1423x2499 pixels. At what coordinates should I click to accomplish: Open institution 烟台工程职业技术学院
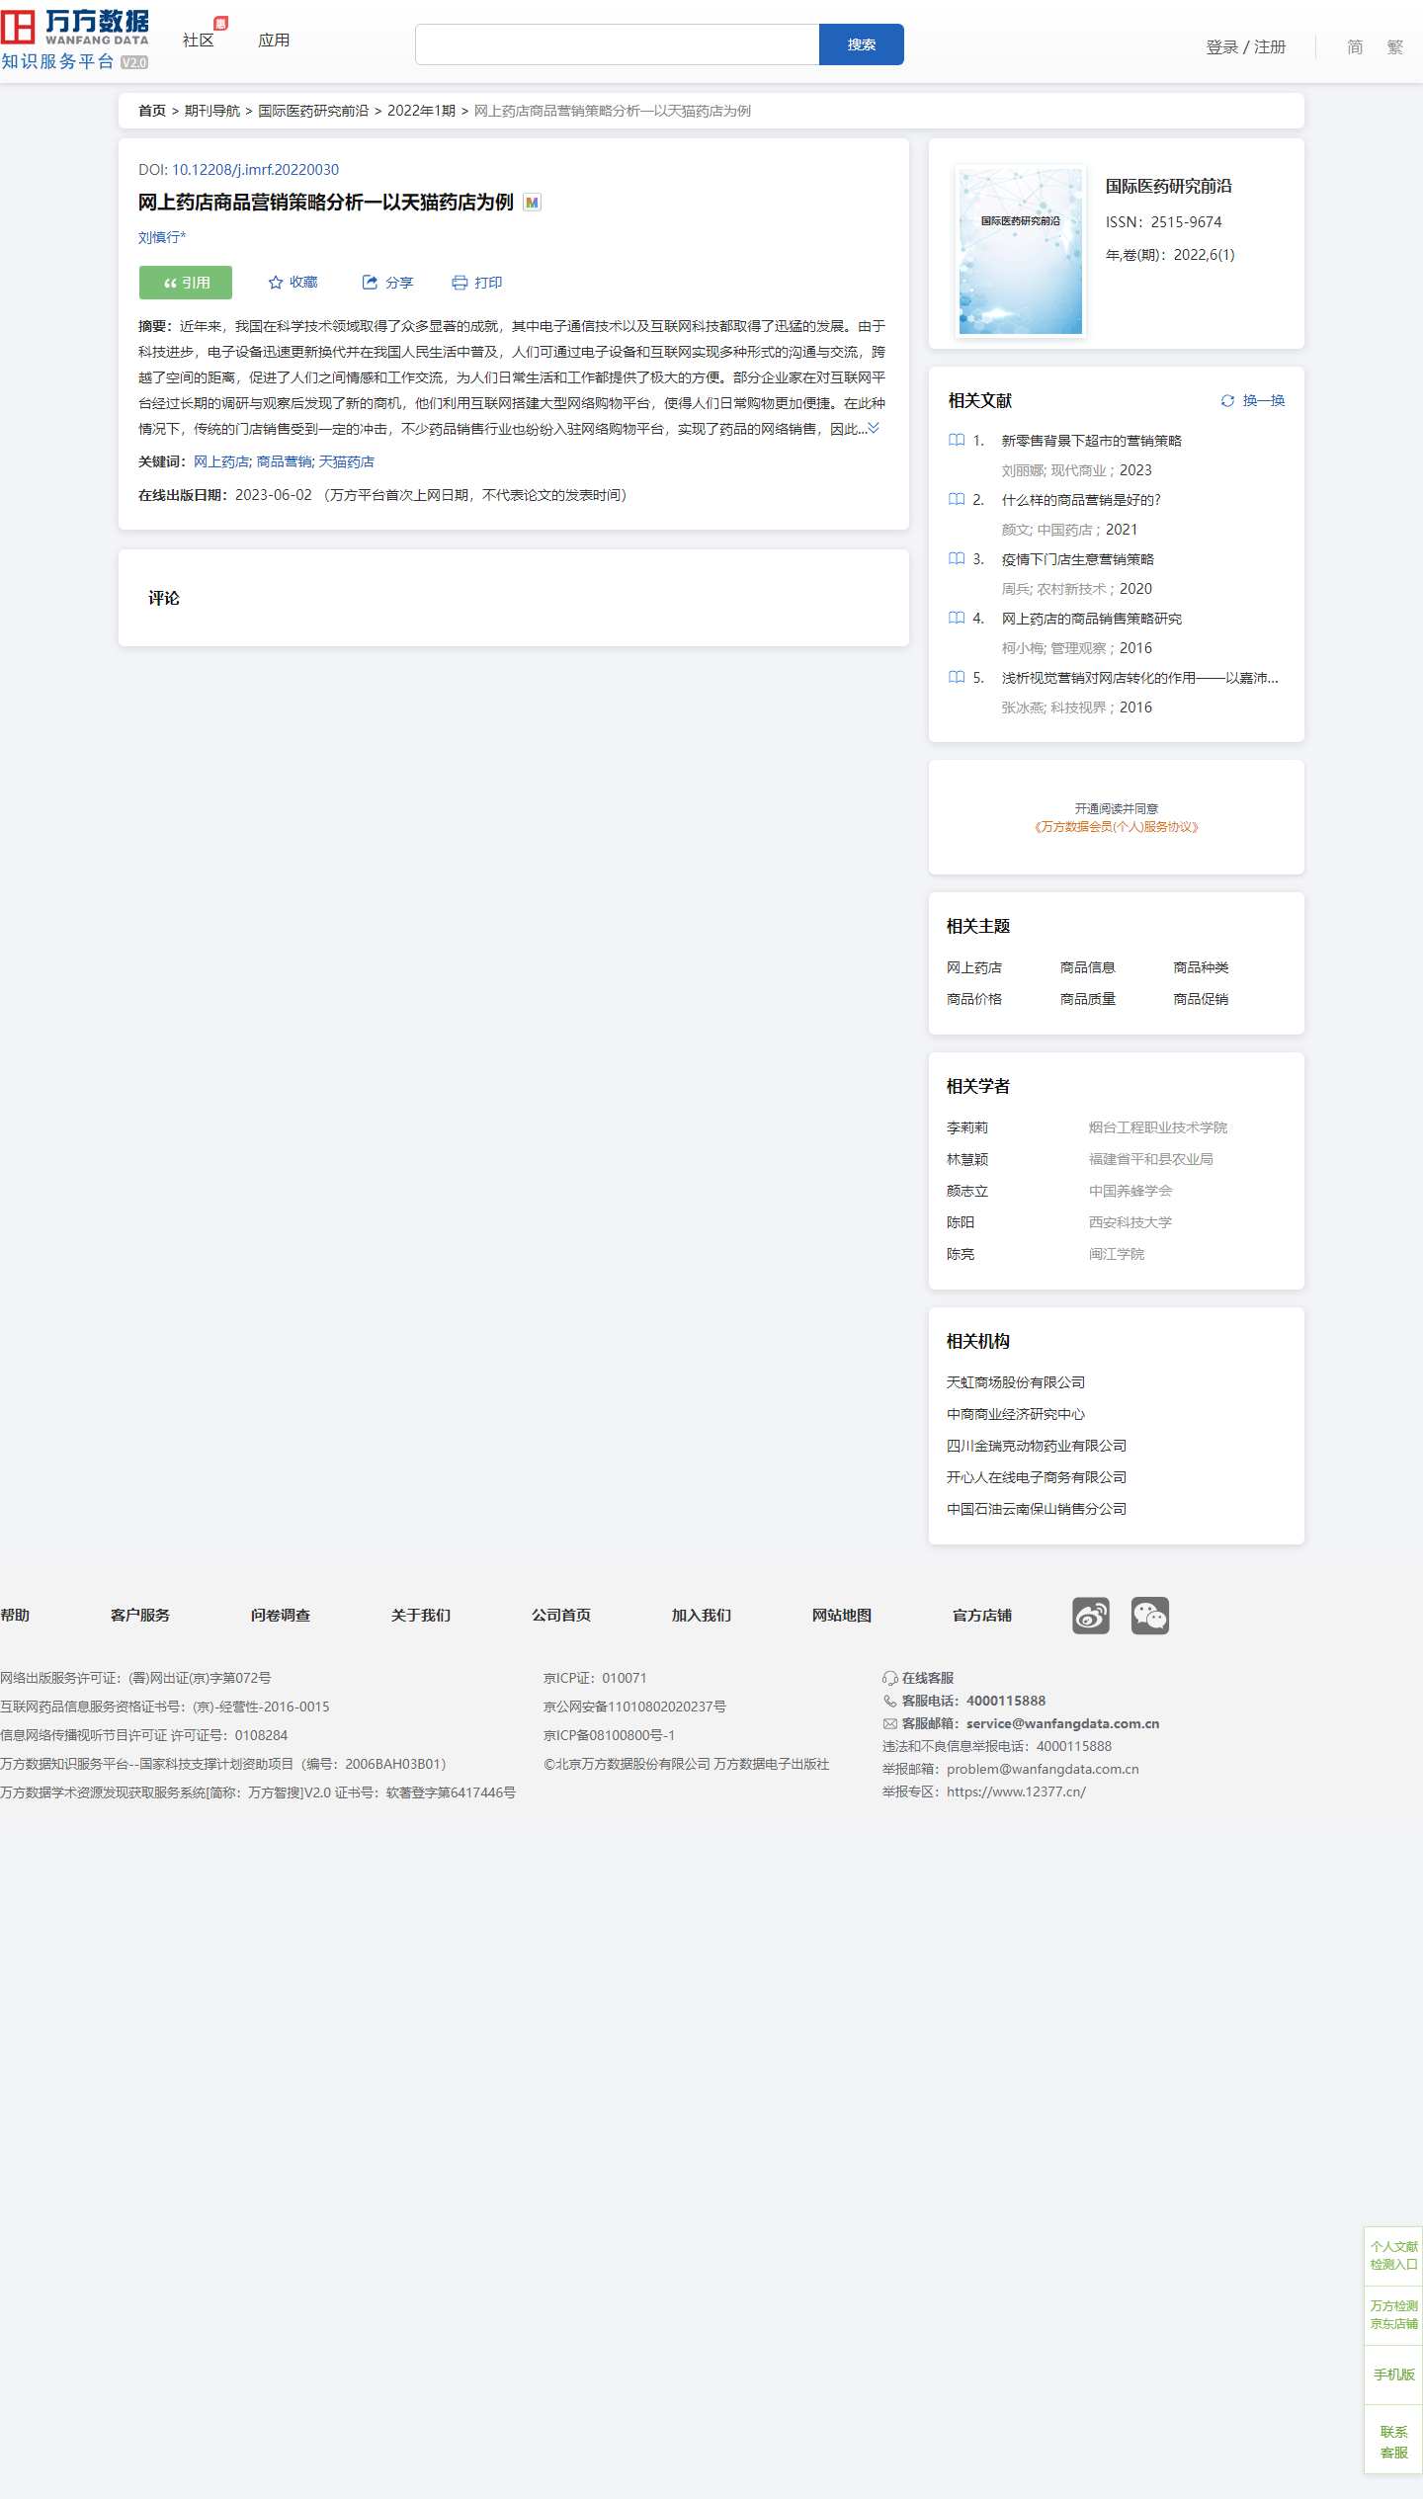pyautogui.click(x=1158, y=1127)
